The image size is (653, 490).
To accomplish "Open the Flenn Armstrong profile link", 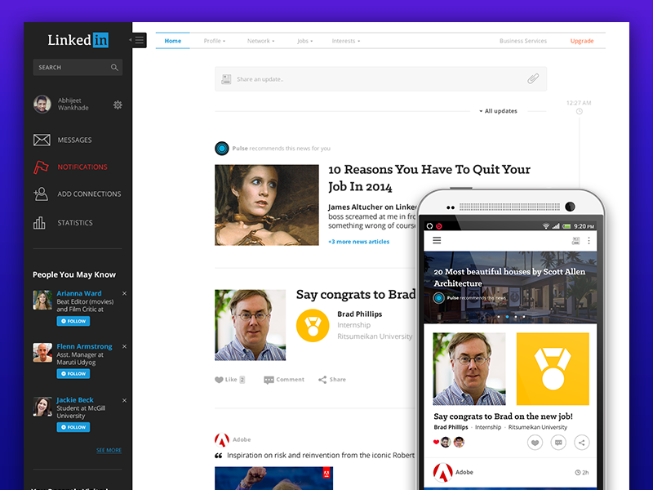I will pyautogui.click(x=85, y=346).
